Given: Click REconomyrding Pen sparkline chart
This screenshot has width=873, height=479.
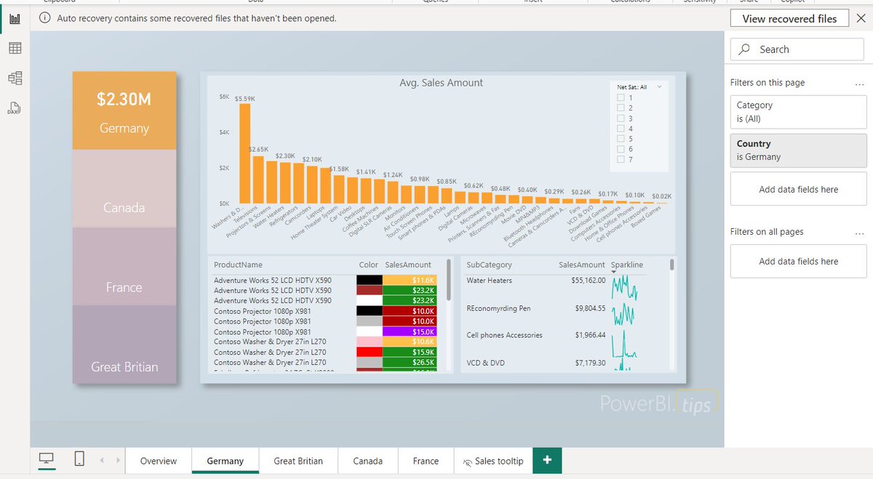Looking at the screenshot, I should [625, 314].
